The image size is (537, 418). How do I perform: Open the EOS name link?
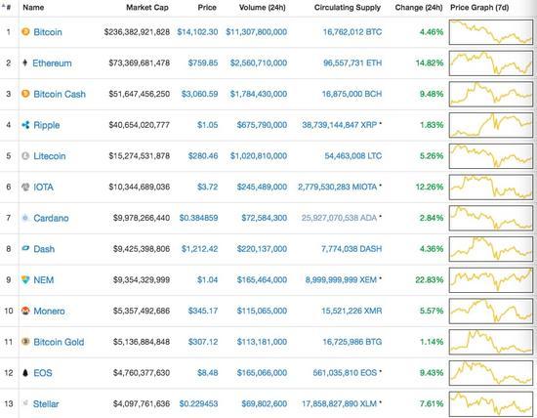43,373
